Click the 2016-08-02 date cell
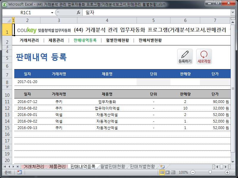The width and height of the screenshot is (238, 178). 27,108
